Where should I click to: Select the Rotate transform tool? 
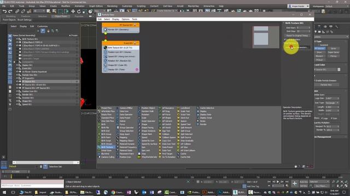(79, 11)
